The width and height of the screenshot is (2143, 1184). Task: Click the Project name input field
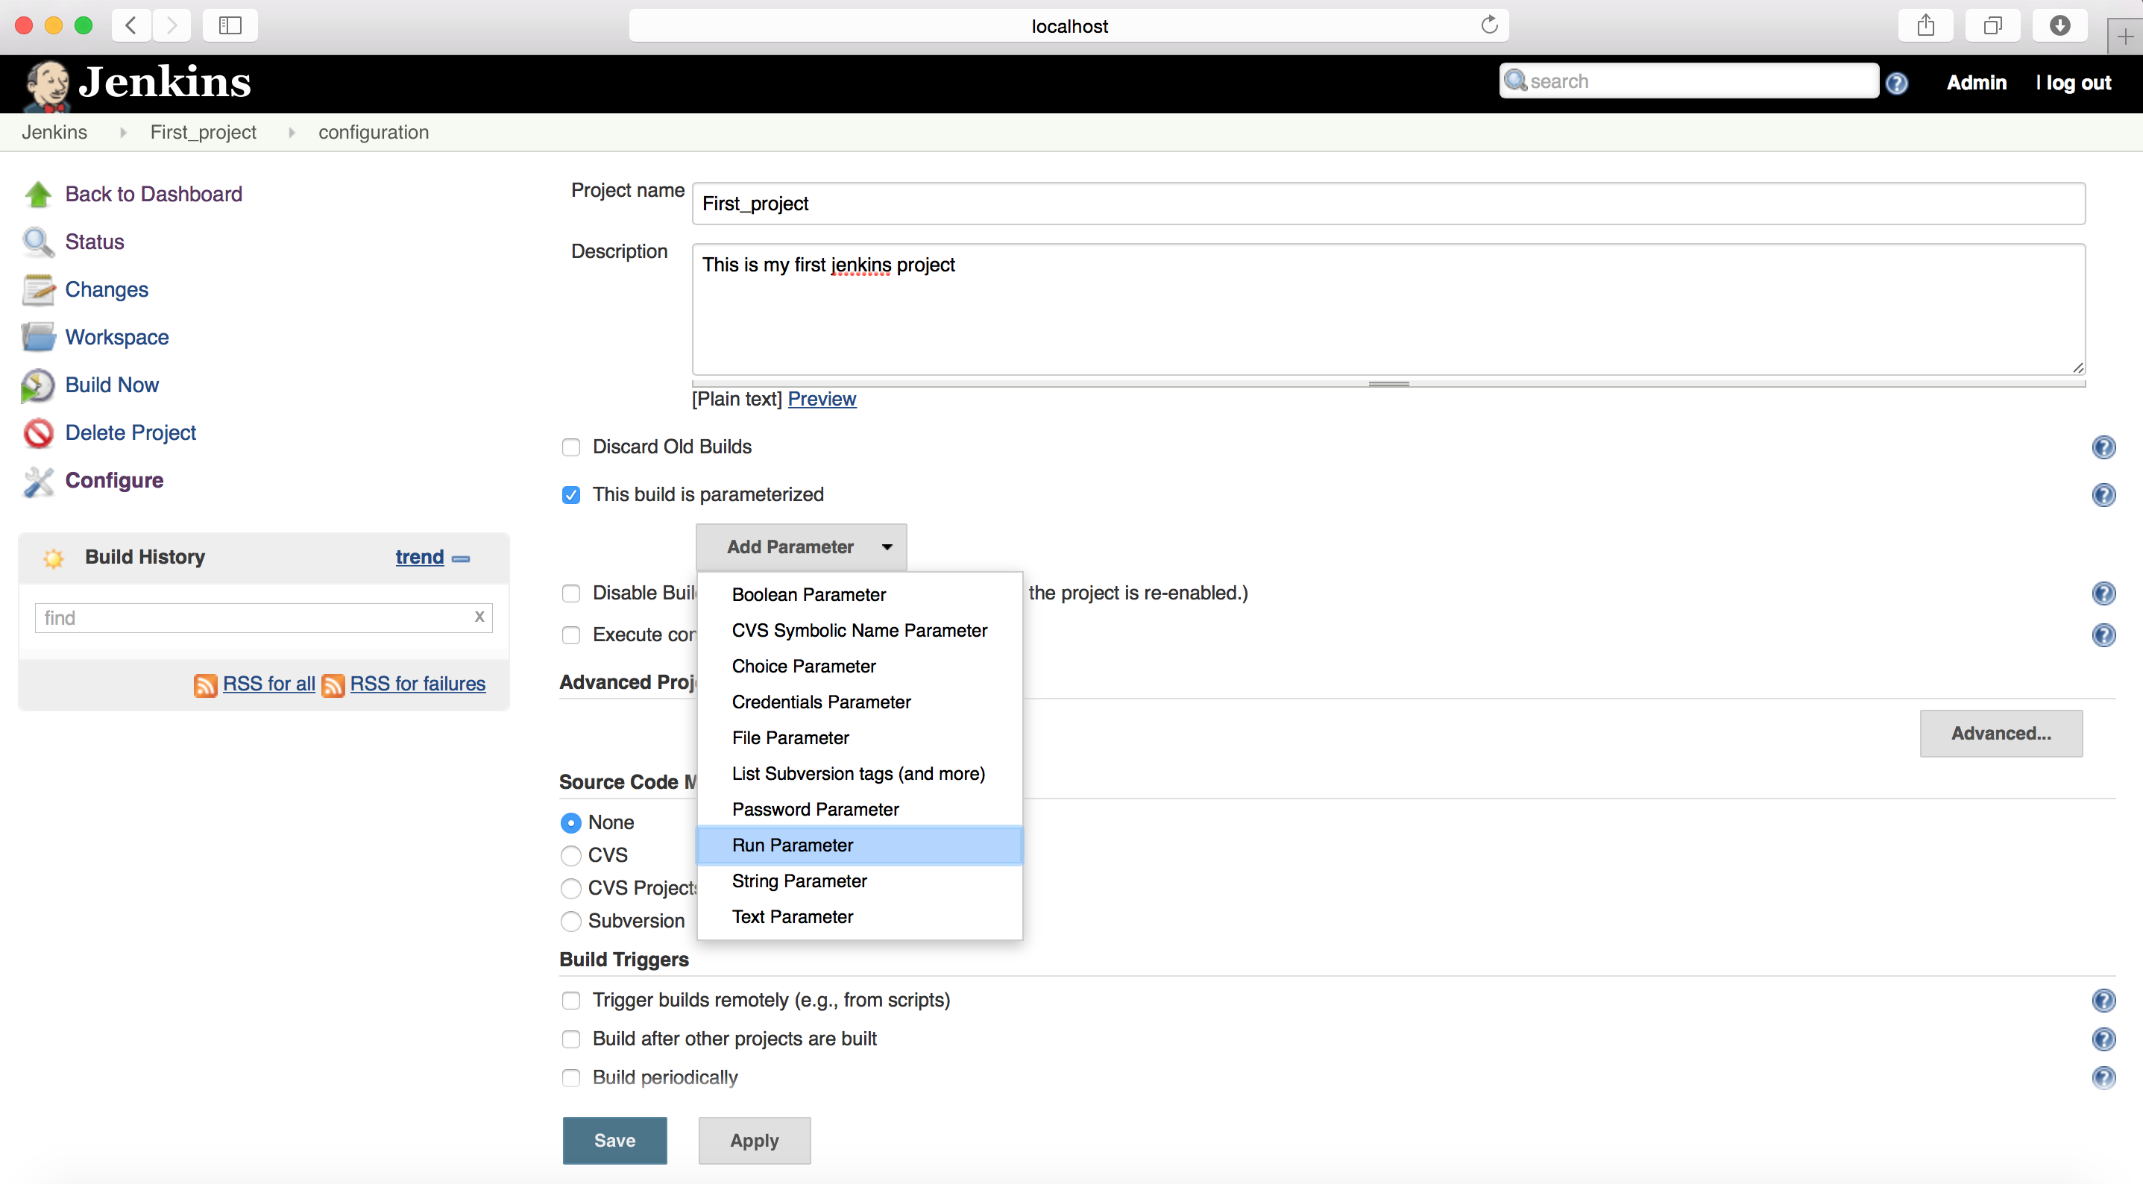(x=1388, y=204)
